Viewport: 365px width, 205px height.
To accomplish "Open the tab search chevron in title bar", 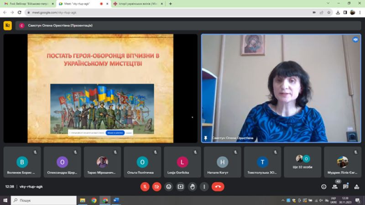I will coord(328,3).
